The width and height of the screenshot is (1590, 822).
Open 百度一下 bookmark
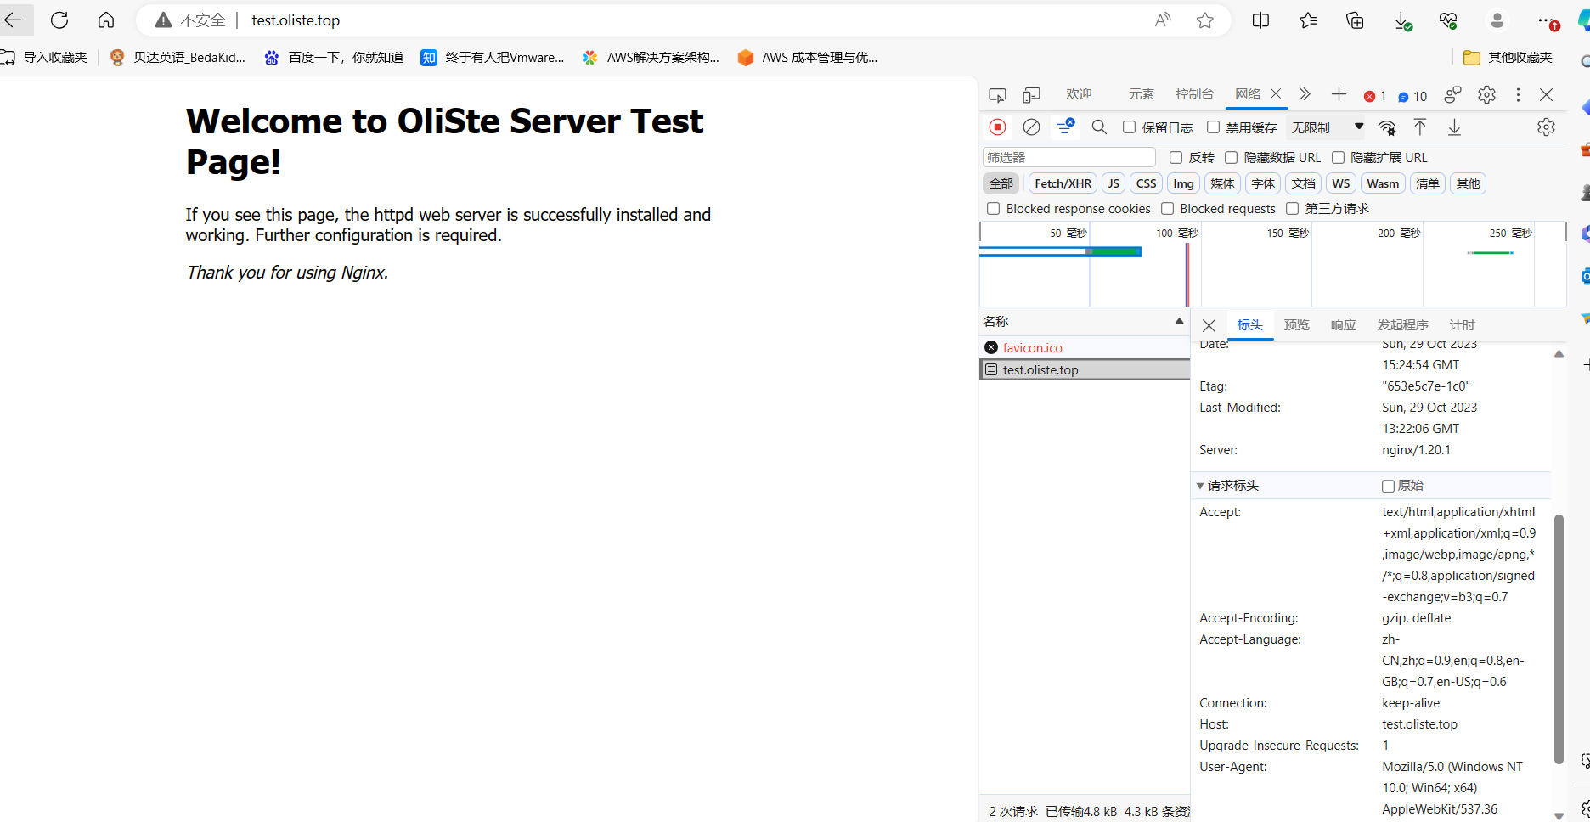click(333, 58)
